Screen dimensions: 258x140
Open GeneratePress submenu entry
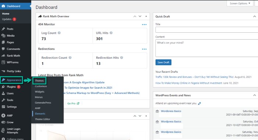43,103
